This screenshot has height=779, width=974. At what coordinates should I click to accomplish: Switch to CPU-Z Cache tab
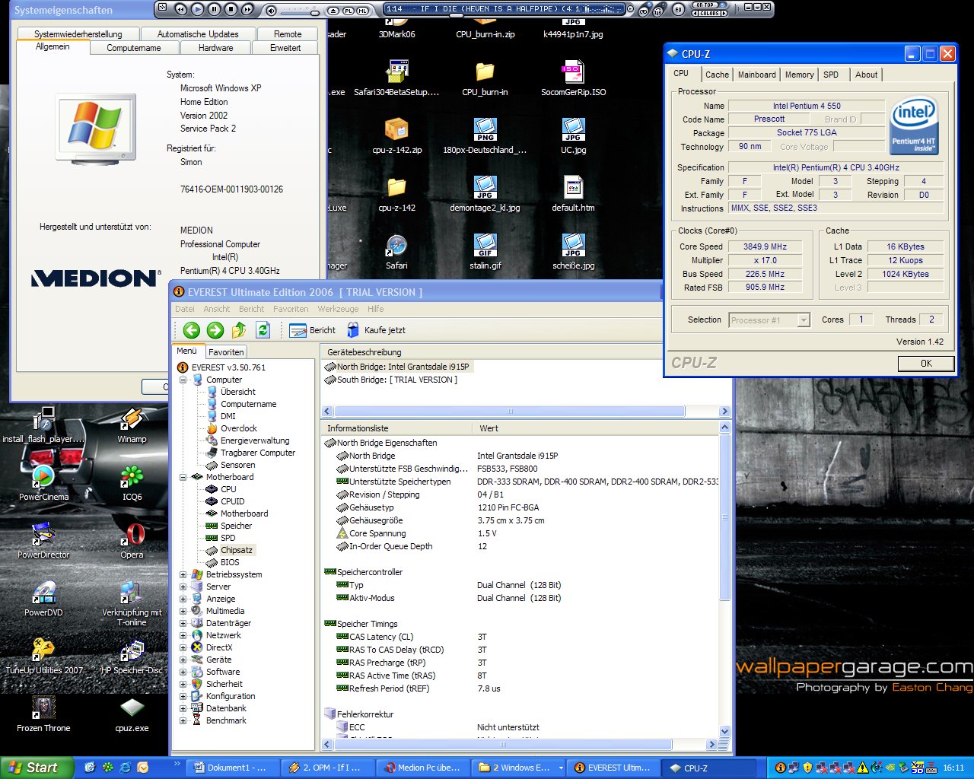717,75
